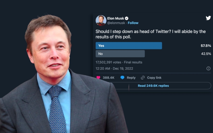Select the No poll result bar

coord(120,54)
